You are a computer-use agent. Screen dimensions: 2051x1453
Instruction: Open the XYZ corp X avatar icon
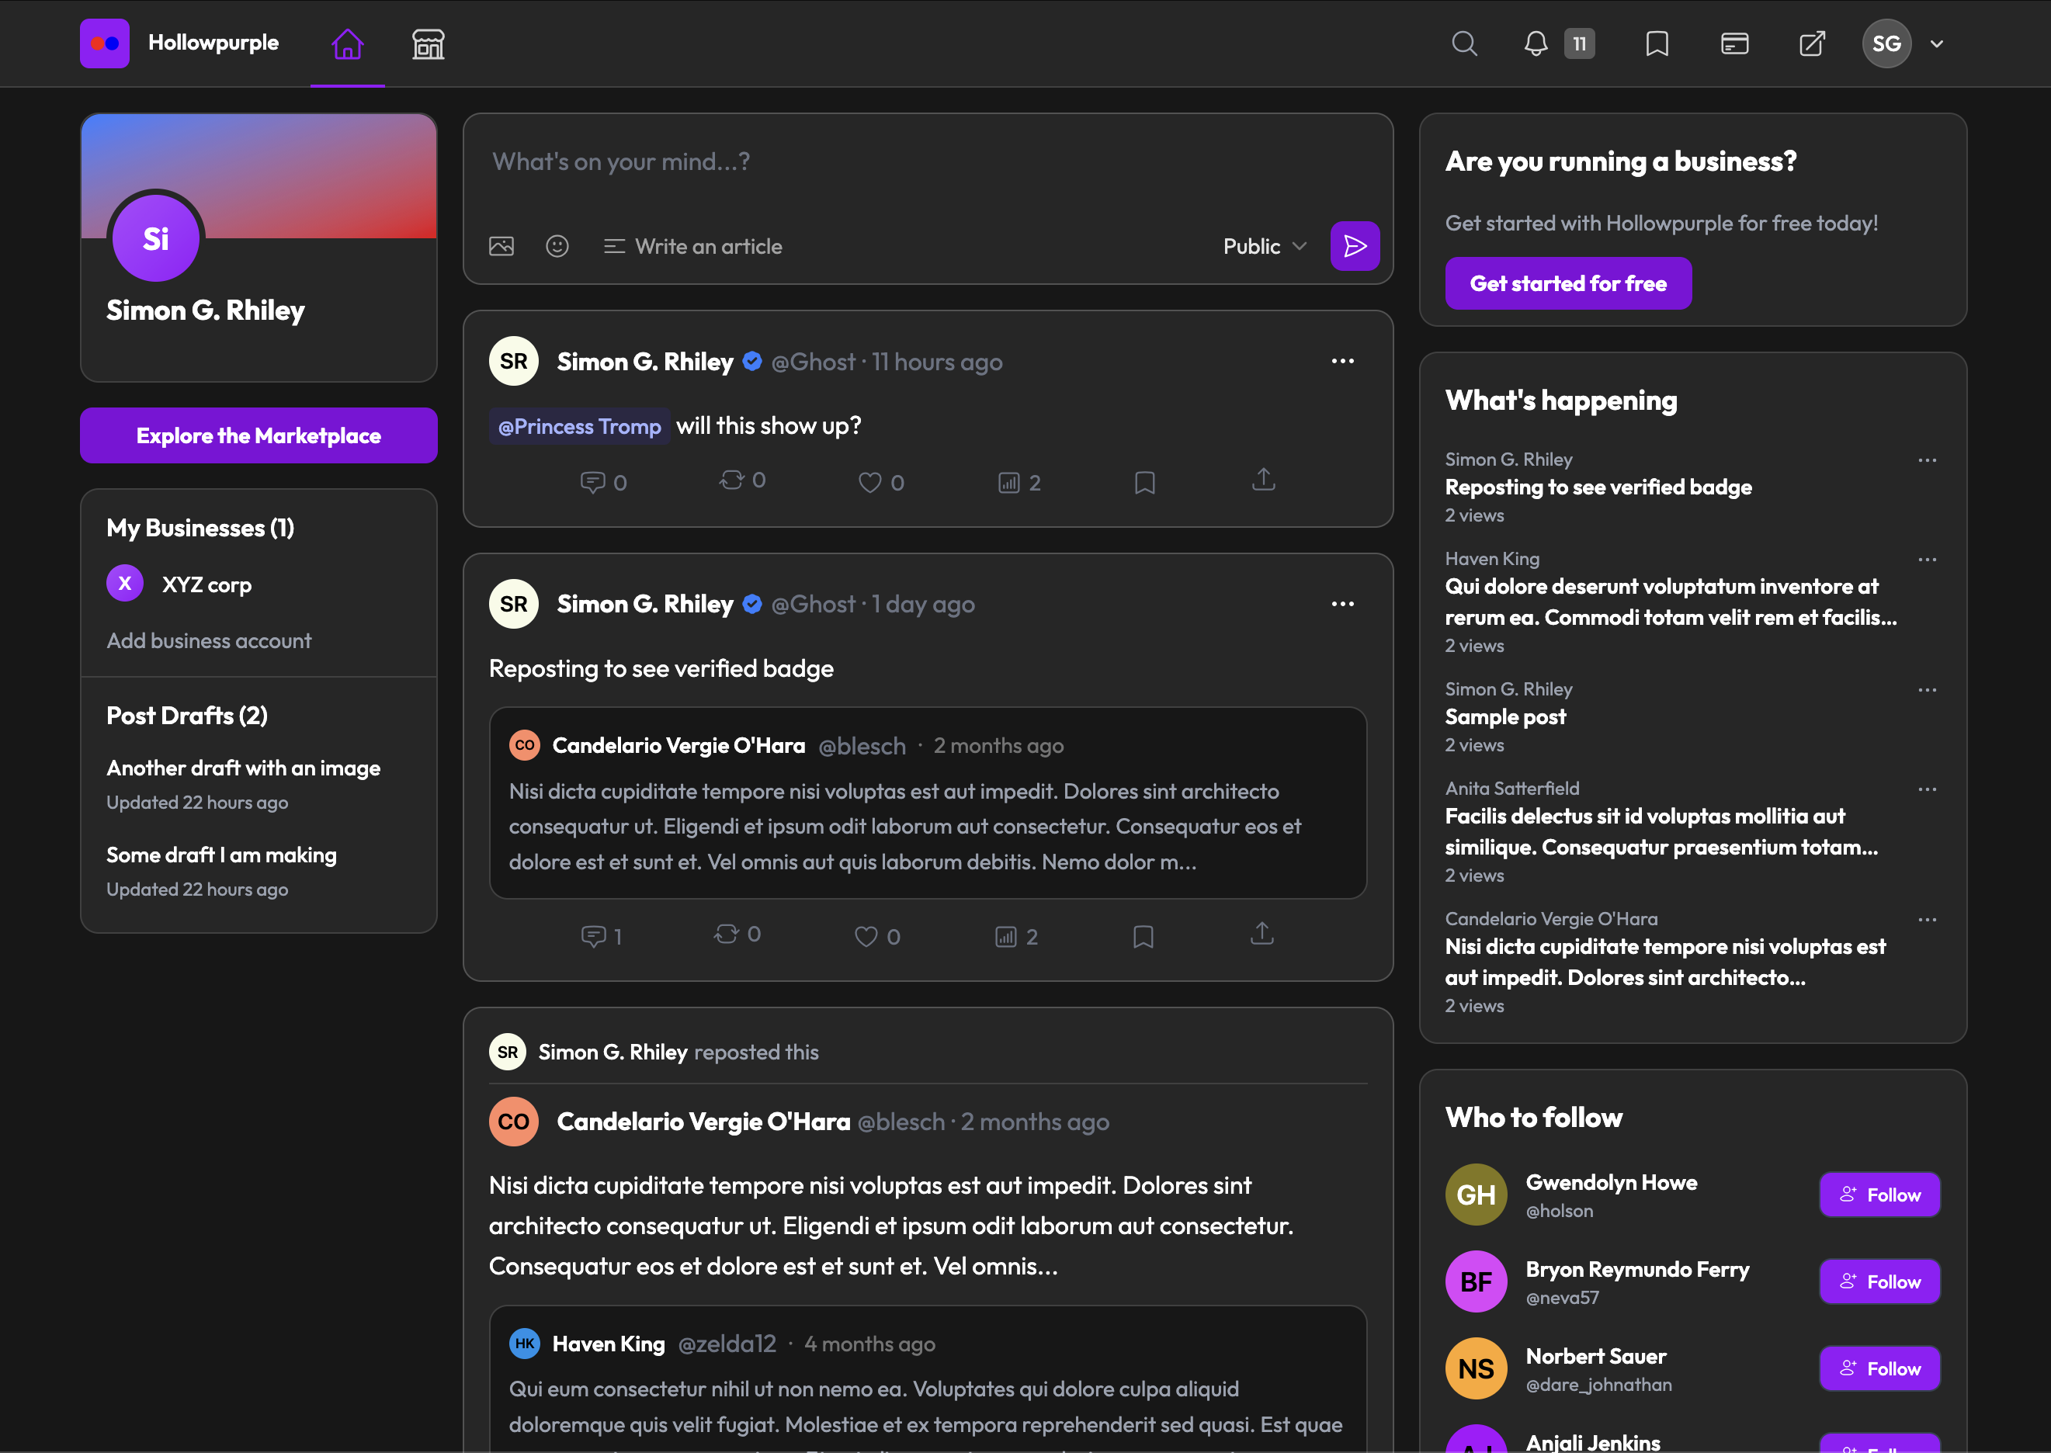[124, 584]
